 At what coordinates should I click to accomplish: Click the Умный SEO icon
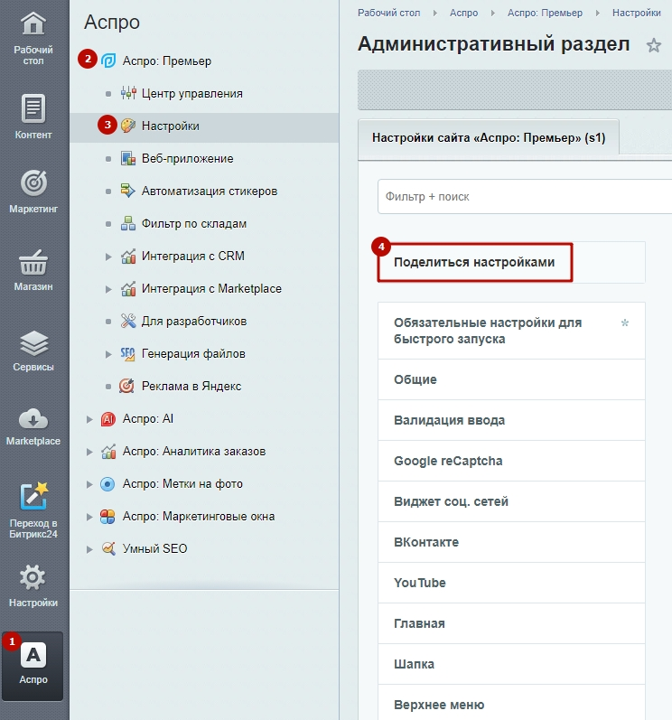point(108,548)
